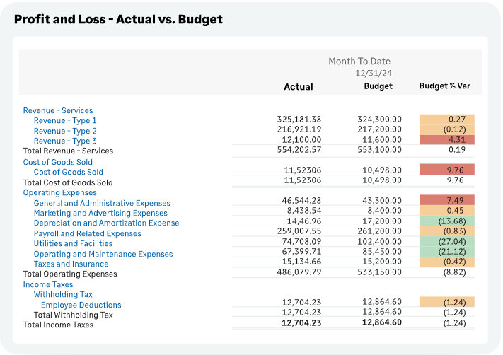Select the 324,300.00 budget value
The image size is (503, 355).
click(x=379, y=120)
